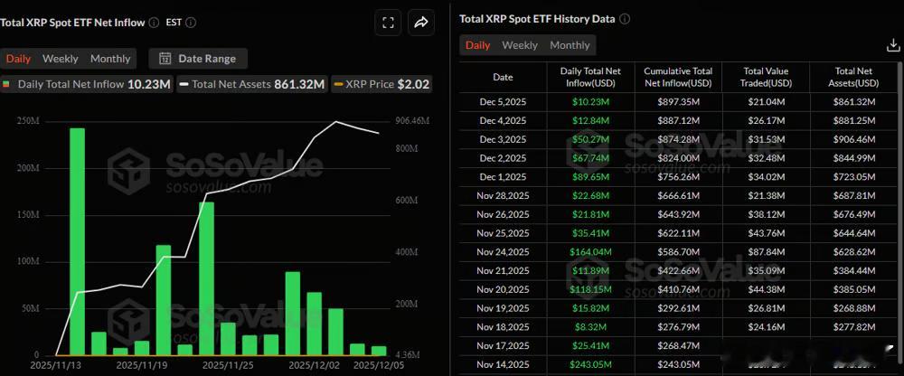Click the $897.35M cumulative inflow cell
This screenshot has height=376, width=904.
point(678,101)
